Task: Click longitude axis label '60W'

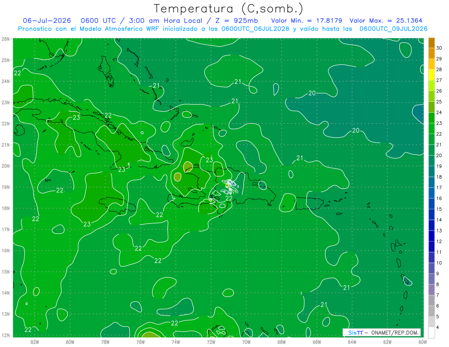Action: (x=422, y=342)
